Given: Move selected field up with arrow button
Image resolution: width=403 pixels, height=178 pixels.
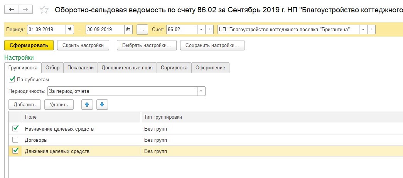Looking at the screenshot, I should 87,104.
